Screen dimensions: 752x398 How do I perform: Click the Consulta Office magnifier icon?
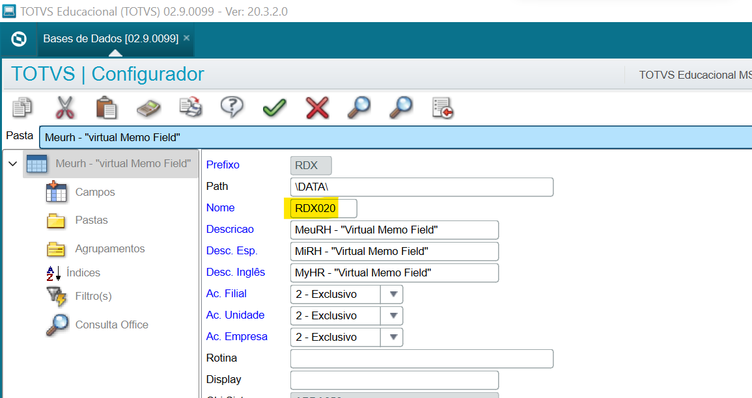pos(57,325)
